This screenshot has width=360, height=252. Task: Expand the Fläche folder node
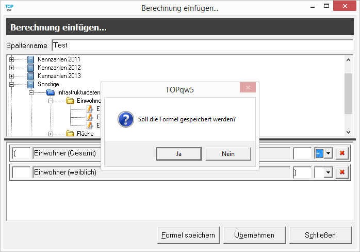[51, 134]
